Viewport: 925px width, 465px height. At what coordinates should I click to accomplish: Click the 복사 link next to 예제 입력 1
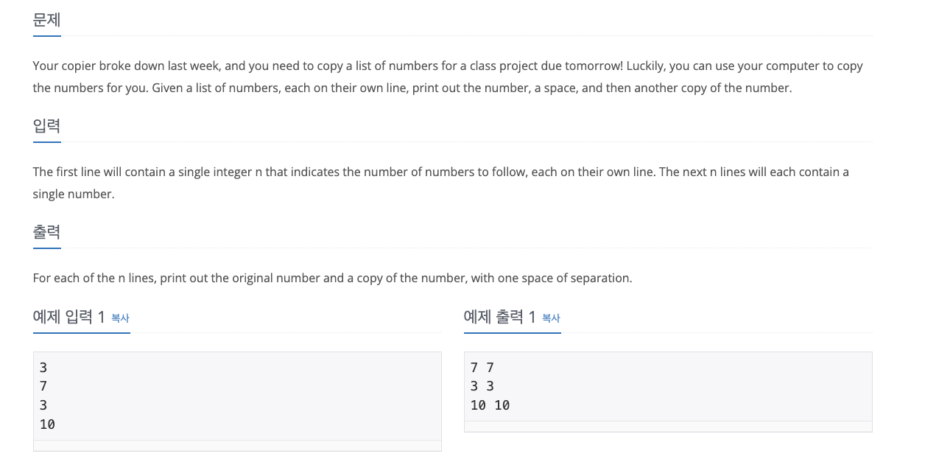pyautogui.click(x=119, y=318)
